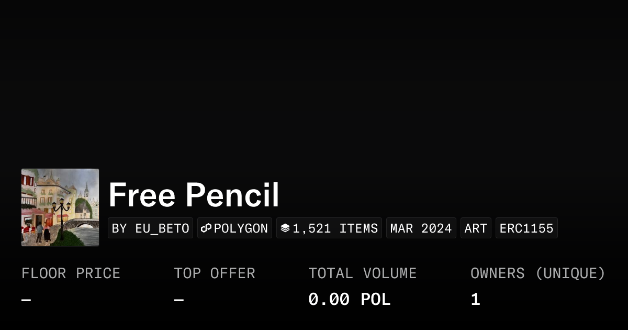Click the Free Pencil collection title
This screenshot has height=330, width=628.
194,194
